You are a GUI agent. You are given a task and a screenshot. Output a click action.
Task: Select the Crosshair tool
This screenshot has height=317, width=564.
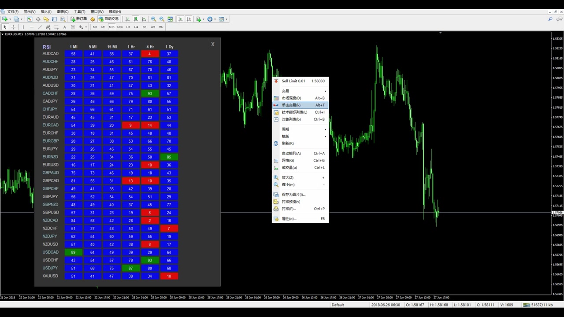pyautogui.click(x=13, y=27)
